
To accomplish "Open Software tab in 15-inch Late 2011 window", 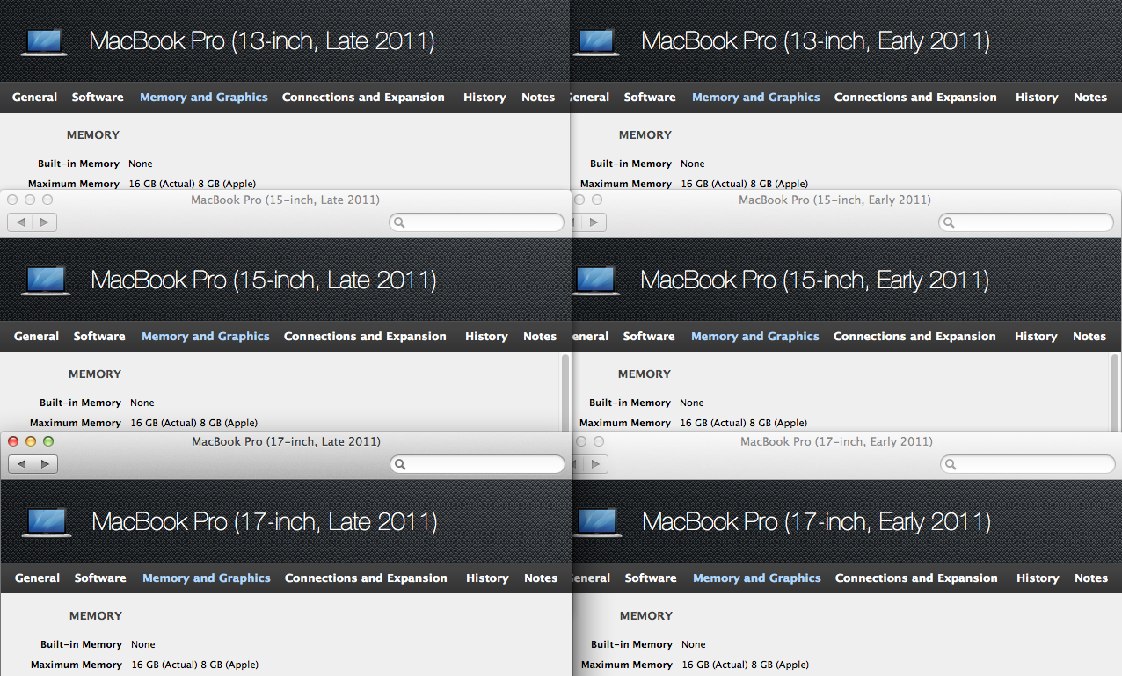I will coord(99,337).
